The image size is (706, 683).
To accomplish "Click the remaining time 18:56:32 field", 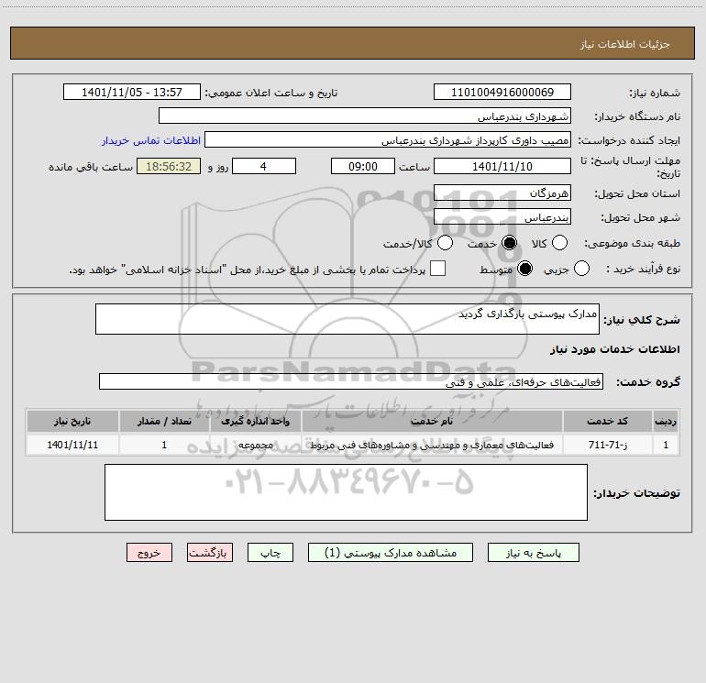I will click(169, 166).
